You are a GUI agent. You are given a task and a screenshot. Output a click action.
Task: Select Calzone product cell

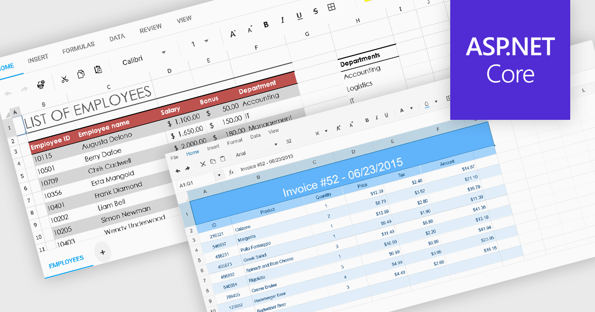243,227
